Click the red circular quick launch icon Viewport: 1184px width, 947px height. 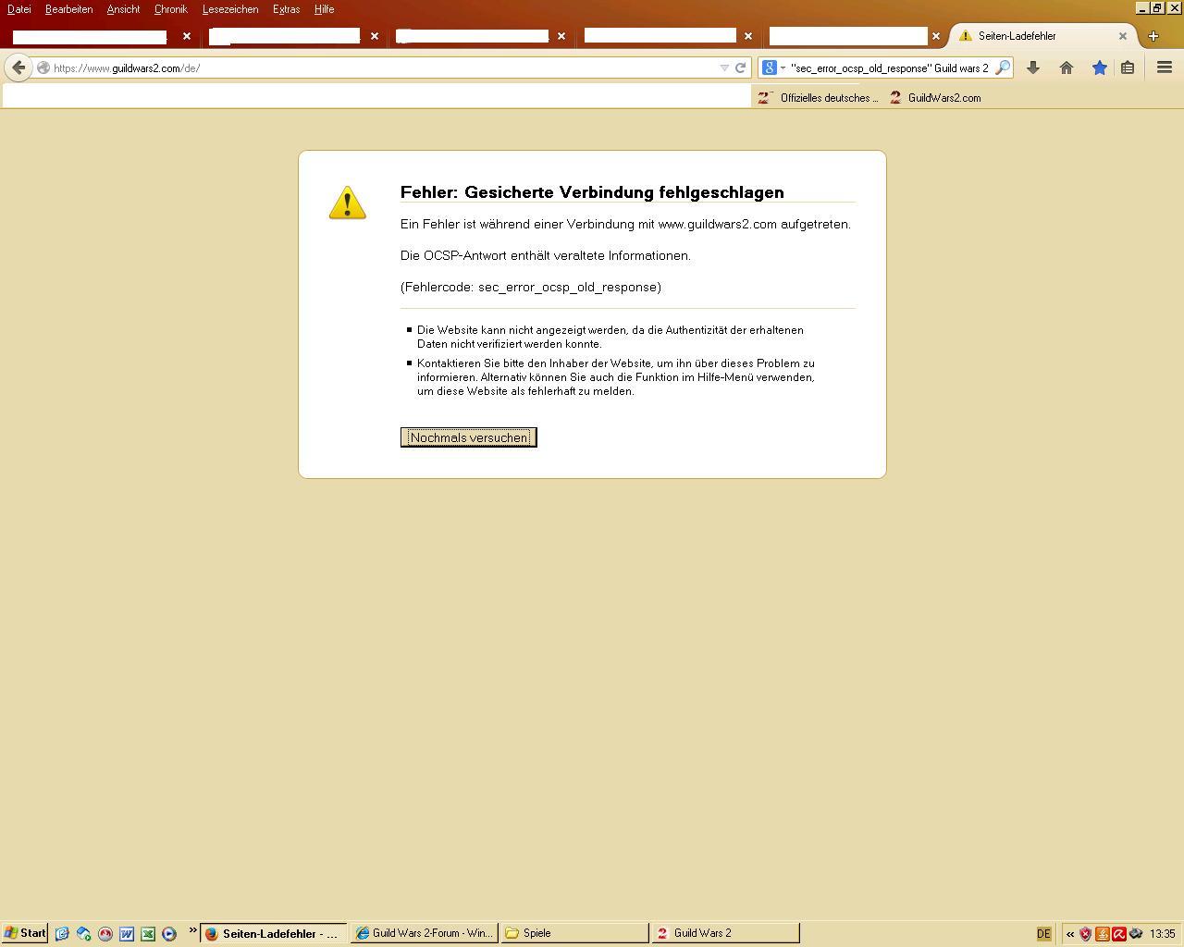click(105, 933)
